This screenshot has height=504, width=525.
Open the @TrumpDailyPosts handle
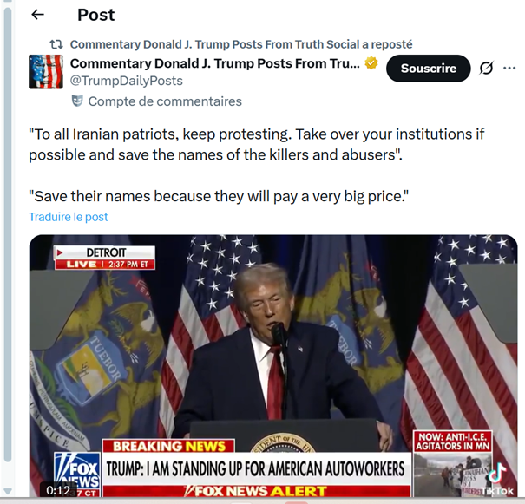pos(126,81)
